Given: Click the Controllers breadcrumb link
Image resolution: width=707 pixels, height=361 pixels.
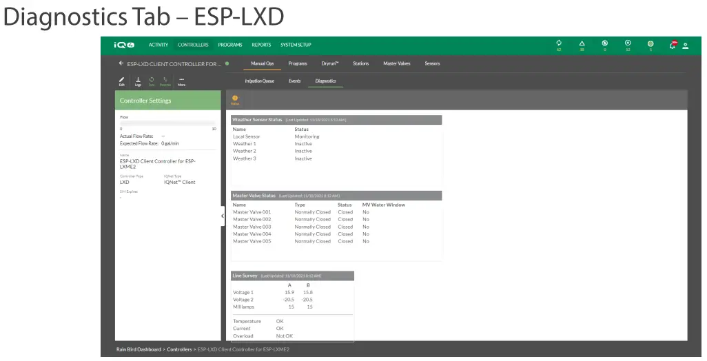Looking at the screenshot, I should [x=179, y=350].
